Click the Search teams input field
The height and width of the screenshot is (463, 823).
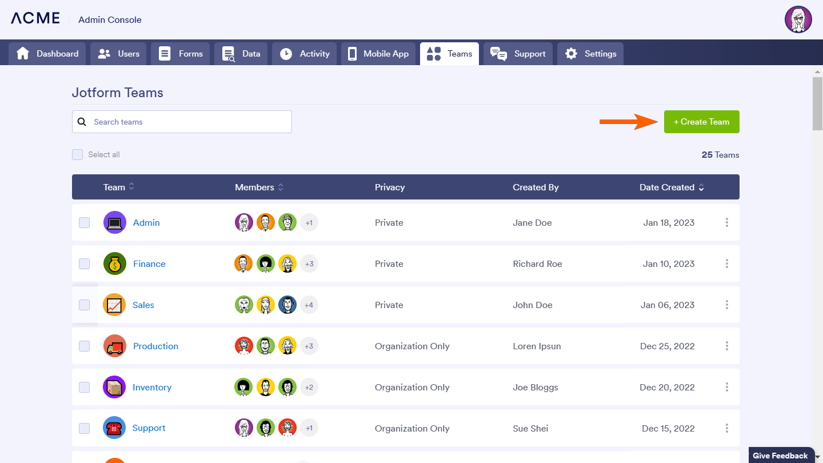[x=189, y=122]
